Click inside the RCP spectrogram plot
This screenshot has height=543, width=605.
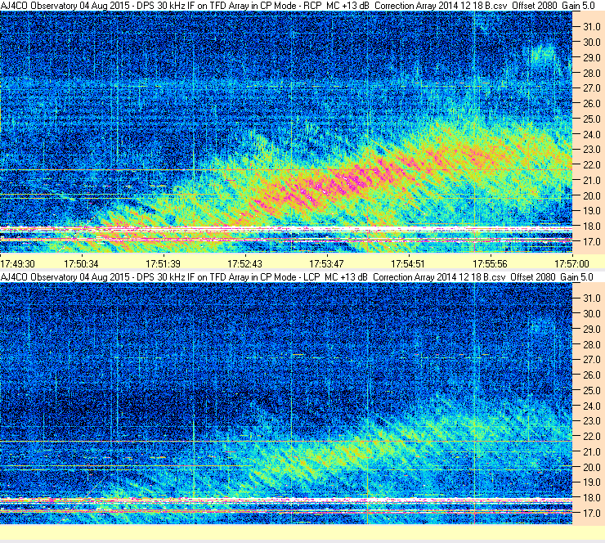tap(286, 132)
